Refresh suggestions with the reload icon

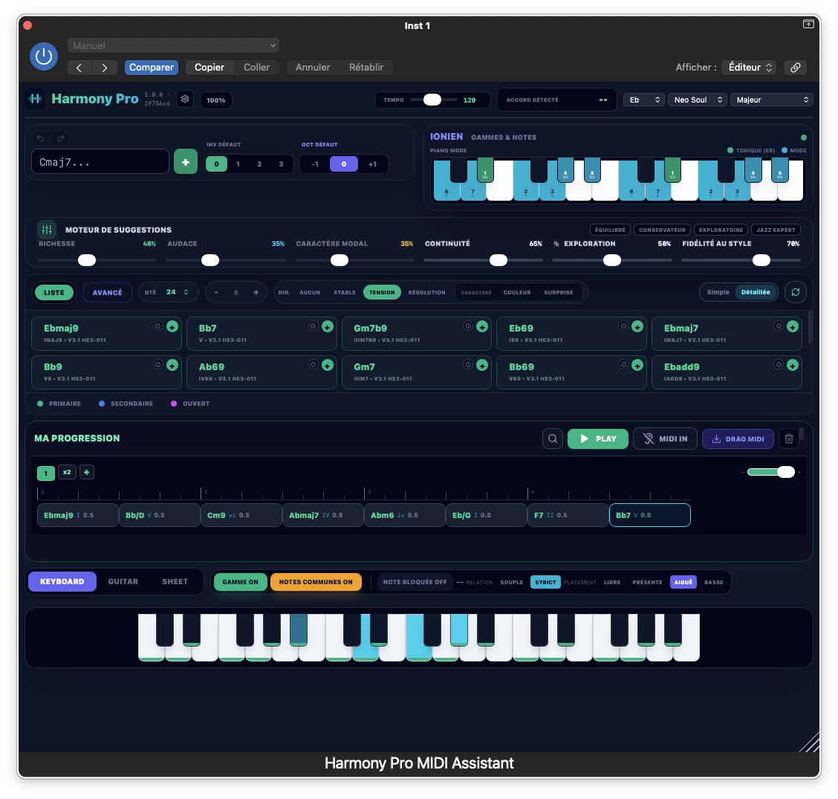795,292
